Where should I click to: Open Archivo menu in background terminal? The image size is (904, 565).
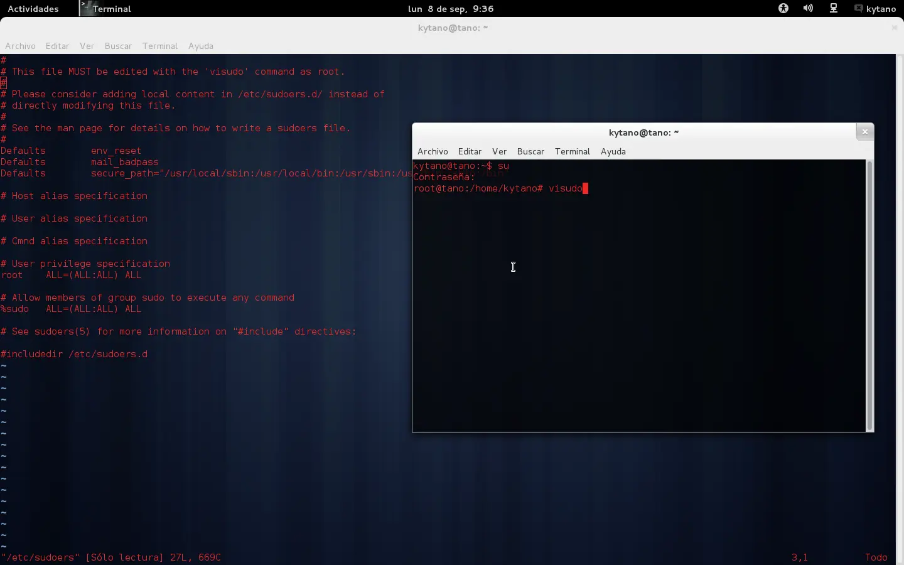click(x=20, y=46)
